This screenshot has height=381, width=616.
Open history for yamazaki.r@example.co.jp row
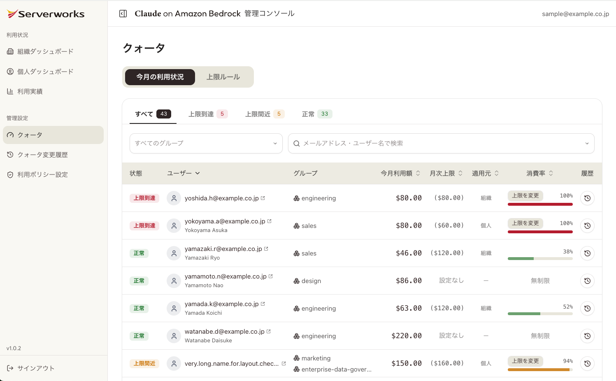pos(587,253)
